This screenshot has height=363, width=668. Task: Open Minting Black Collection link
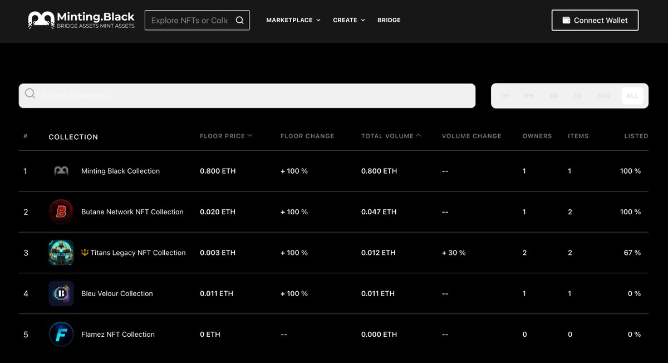121,171
